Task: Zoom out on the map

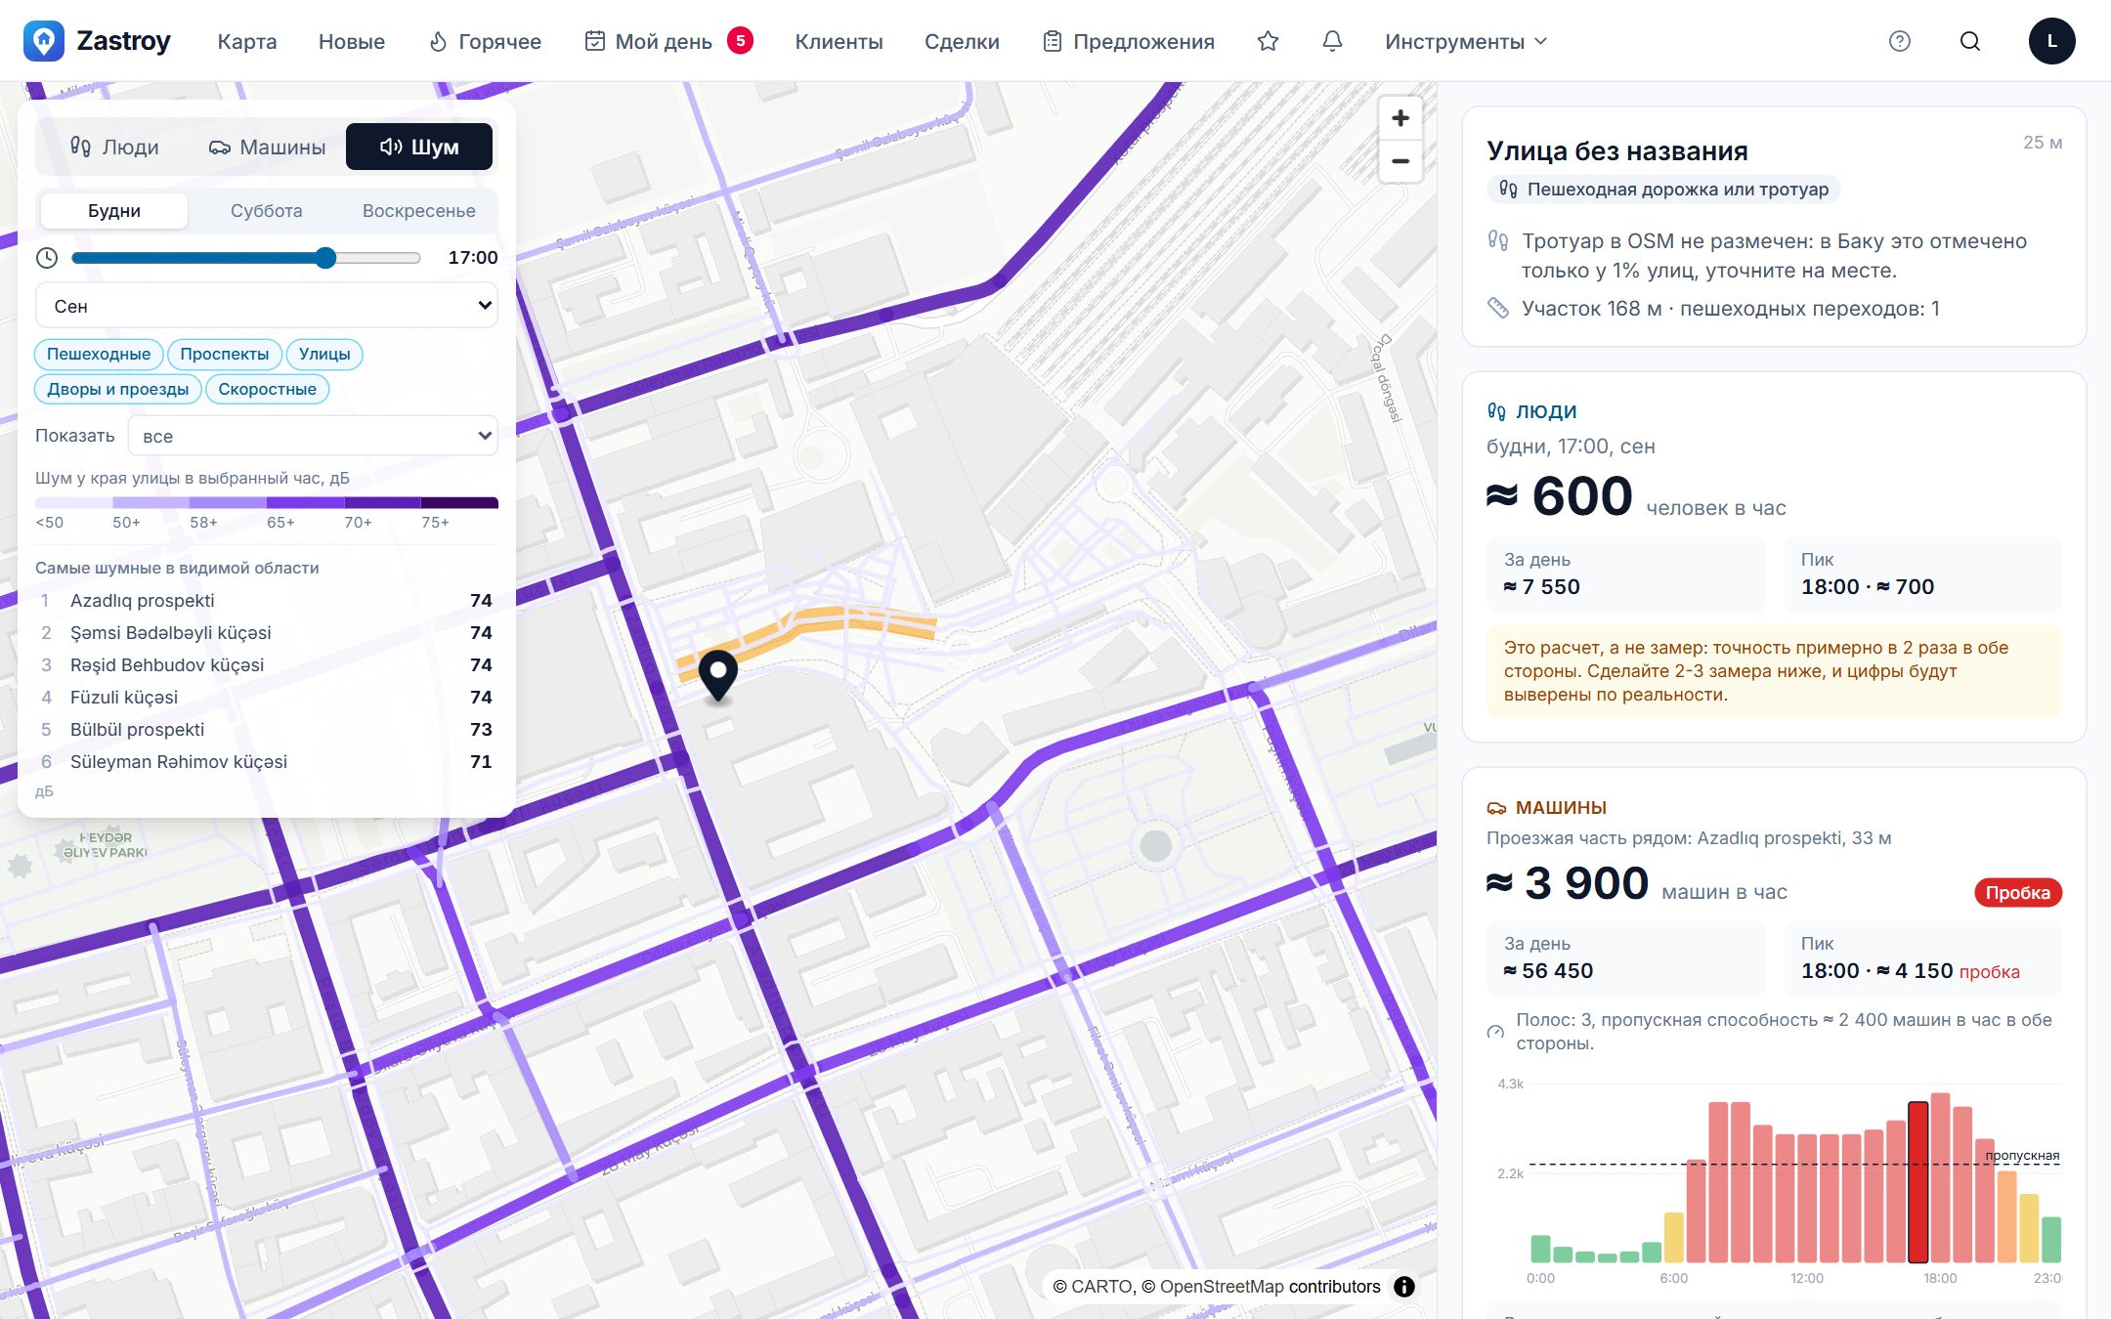Action: 1400,161
